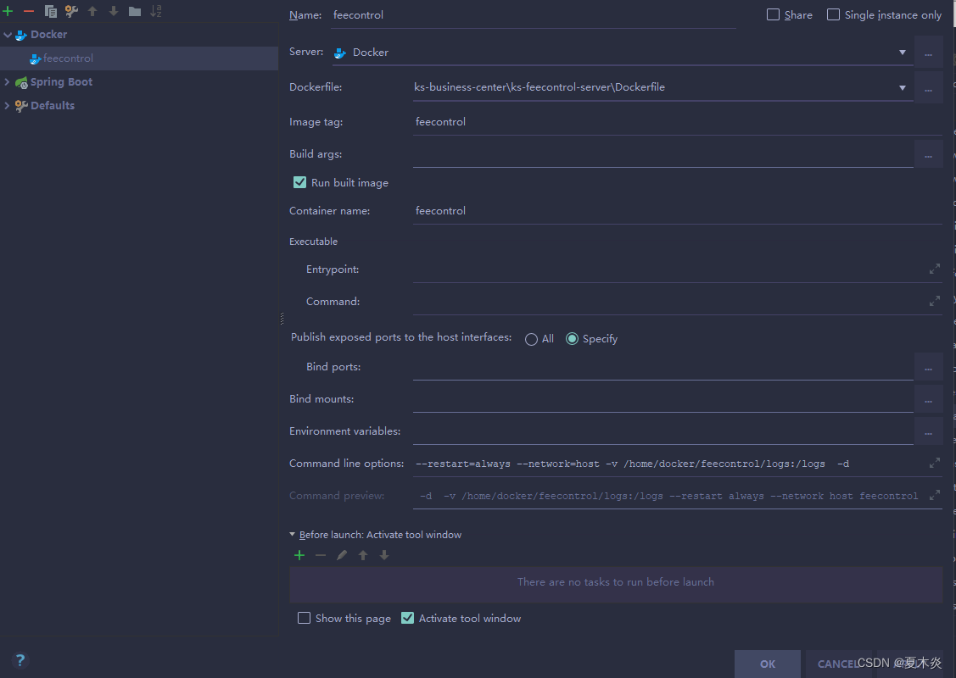
Task: Uncheck Run built image
Action: coord(299,182)
